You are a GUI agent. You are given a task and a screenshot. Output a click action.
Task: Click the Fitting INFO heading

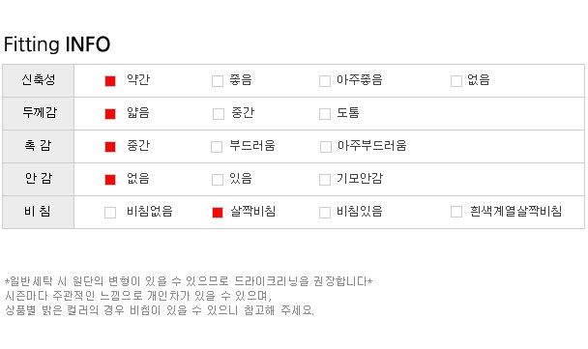click(x=57, y=44)
